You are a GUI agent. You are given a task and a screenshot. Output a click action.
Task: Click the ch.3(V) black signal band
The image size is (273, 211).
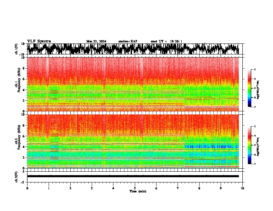point(133,176)
